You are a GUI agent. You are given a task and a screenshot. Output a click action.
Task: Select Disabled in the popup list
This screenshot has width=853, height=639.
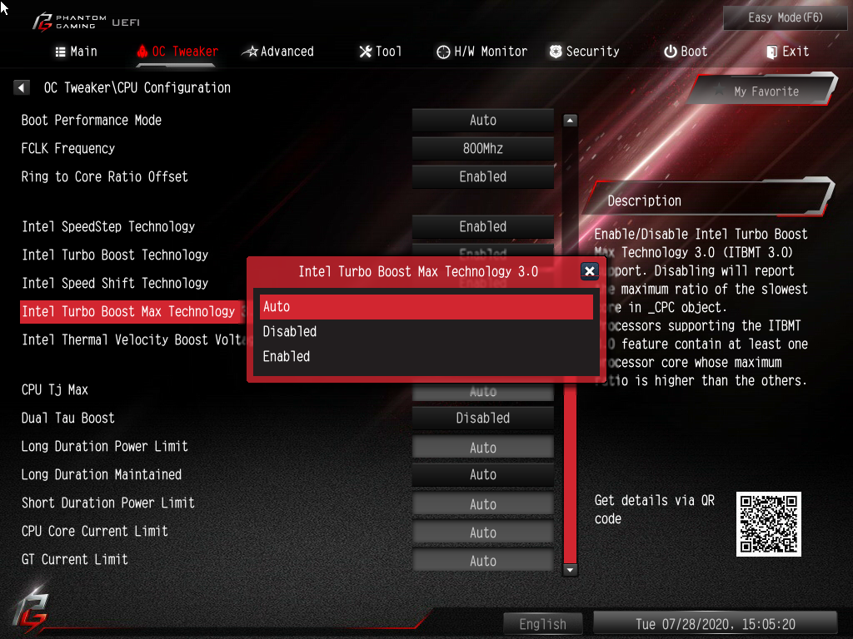click(x=426, y=331)
